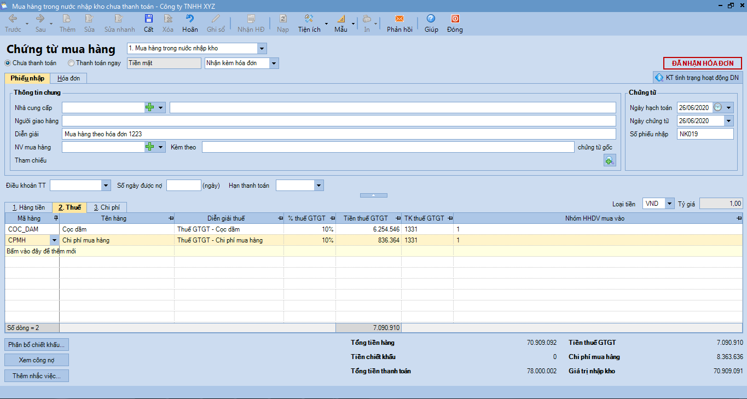Click the Tham chiếu search-add icon
The image size is (747, 399).
point(610,160)
